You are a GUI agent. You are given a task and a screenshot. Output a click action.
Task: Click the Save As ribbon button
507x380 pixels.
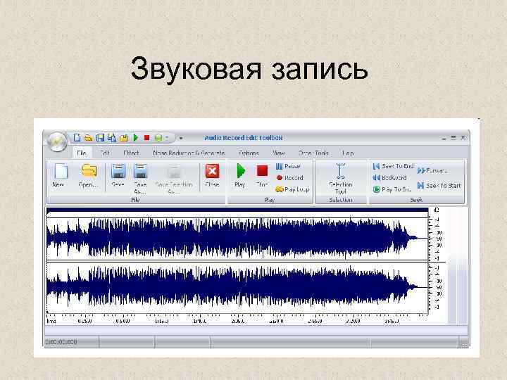click(140, 178)
